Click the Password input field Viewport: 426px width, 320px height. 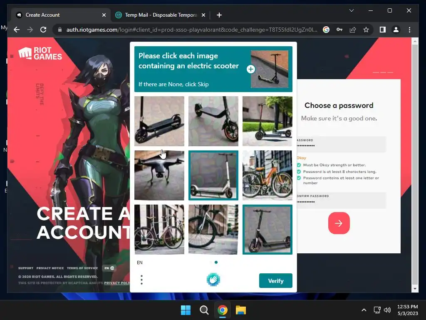(x=341, y=144)
